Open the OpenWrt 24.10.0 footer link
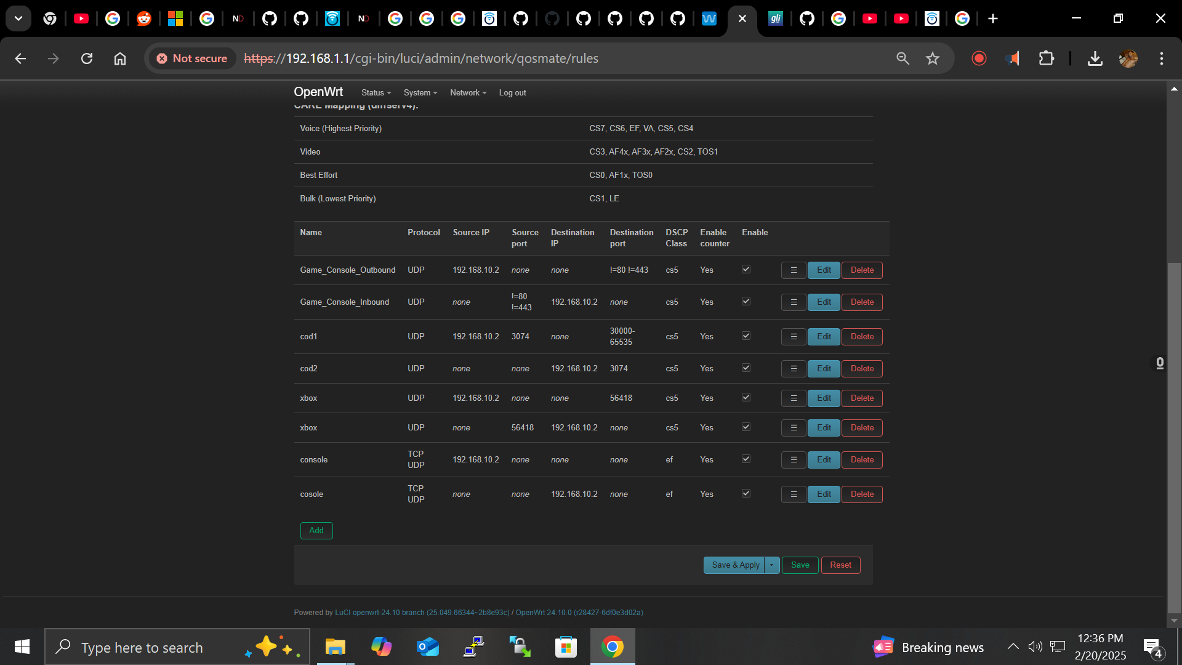The image size is (1182, 665). 579,613
